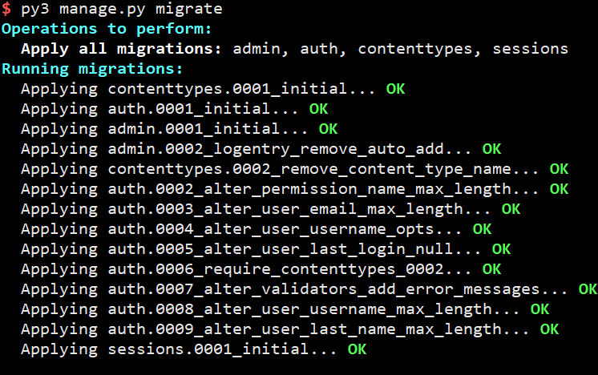
Task: Click OK after auth.0008_alter_user_username_max_length
Action: click(x=539, y=309)
